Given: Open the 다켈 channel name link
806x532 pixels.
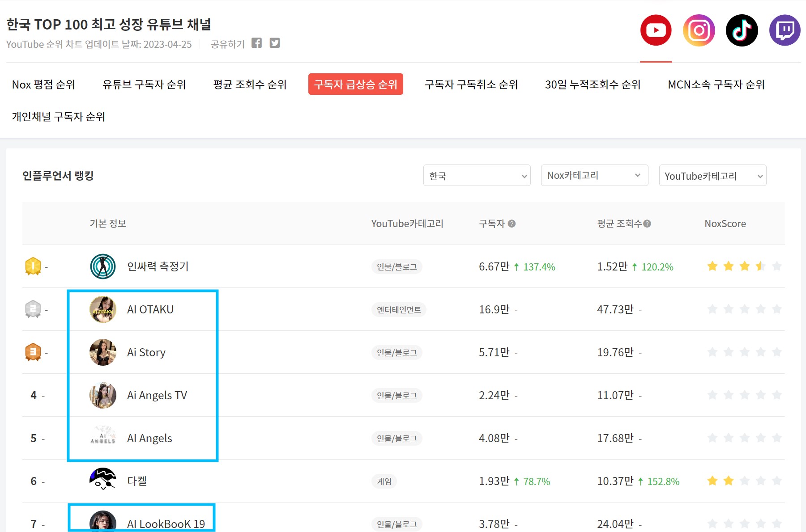Looking at the screenshot, I should pyautogui.click(x=137, y=481).
